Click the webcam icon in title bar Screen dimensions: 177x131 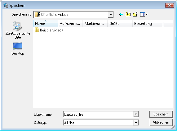coord(6,5)
